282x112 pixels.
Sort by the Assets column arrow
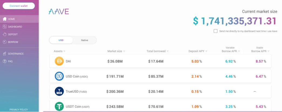click(64, 51)
